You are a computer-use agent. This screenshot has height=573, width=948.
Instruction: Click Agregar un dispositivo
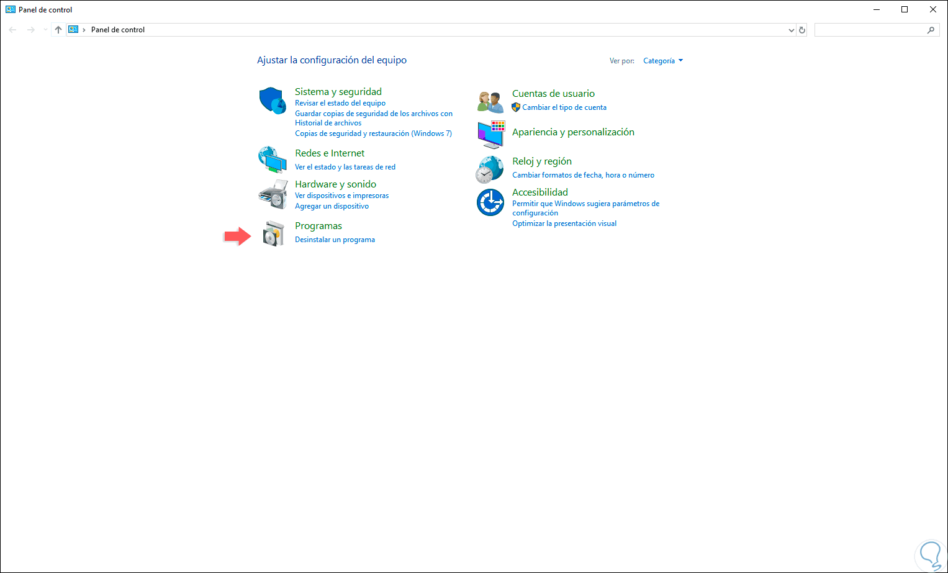point(332,206)
